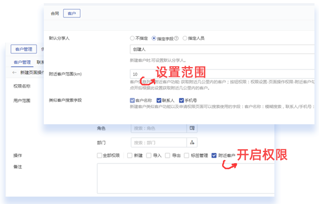Go back with arrow beside 新建页面操作
Screen dimensions: 319x204
14,72
